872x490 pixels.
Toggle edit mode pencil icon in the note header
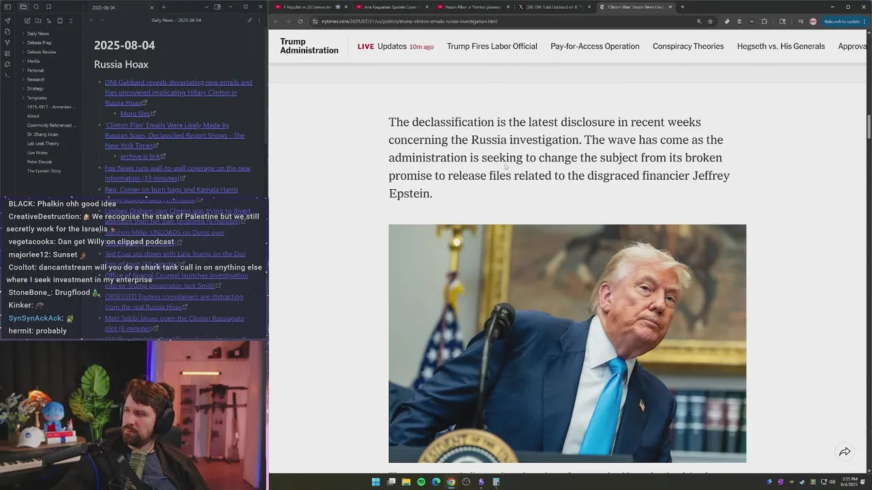pos(249,20)
